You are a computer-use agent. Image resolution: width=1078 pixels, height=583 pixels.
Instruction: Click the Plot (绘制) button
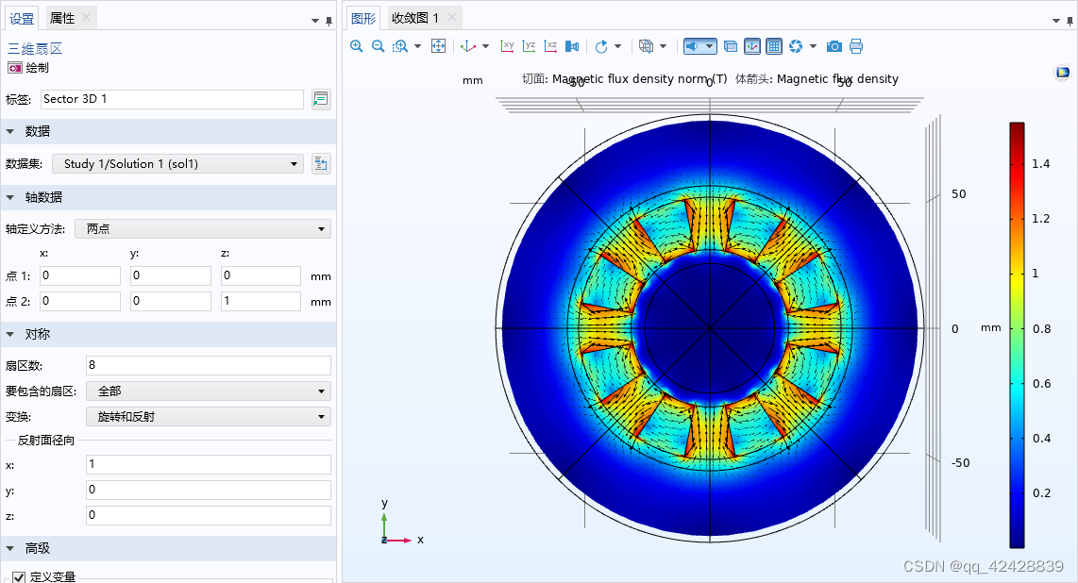tap(28, 67)
